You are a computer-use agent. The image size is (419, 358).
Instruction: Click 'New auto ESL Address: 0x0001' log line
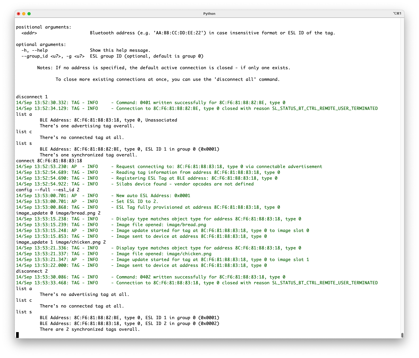tap(103, 196)
